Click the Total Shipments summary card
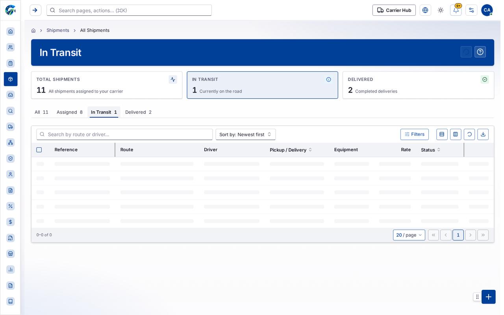 pyautogui.click(x=107, y=85)
